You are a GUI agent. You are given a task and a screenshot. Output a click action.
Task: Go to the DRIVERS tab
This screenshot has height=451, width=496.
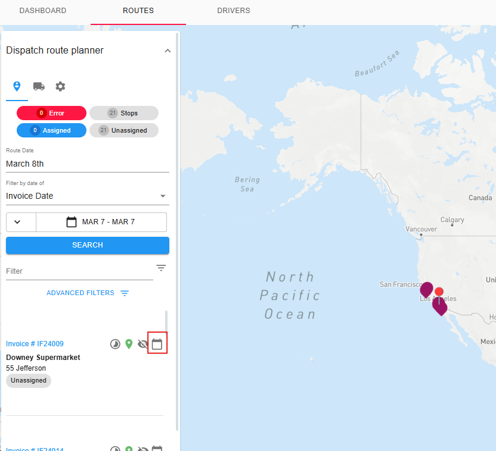(x=234, y=11)
